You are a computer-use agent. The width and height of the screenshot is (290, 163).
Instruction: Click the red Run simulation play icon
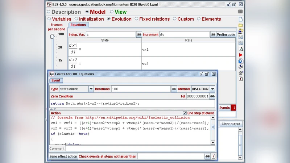point(241,55)
